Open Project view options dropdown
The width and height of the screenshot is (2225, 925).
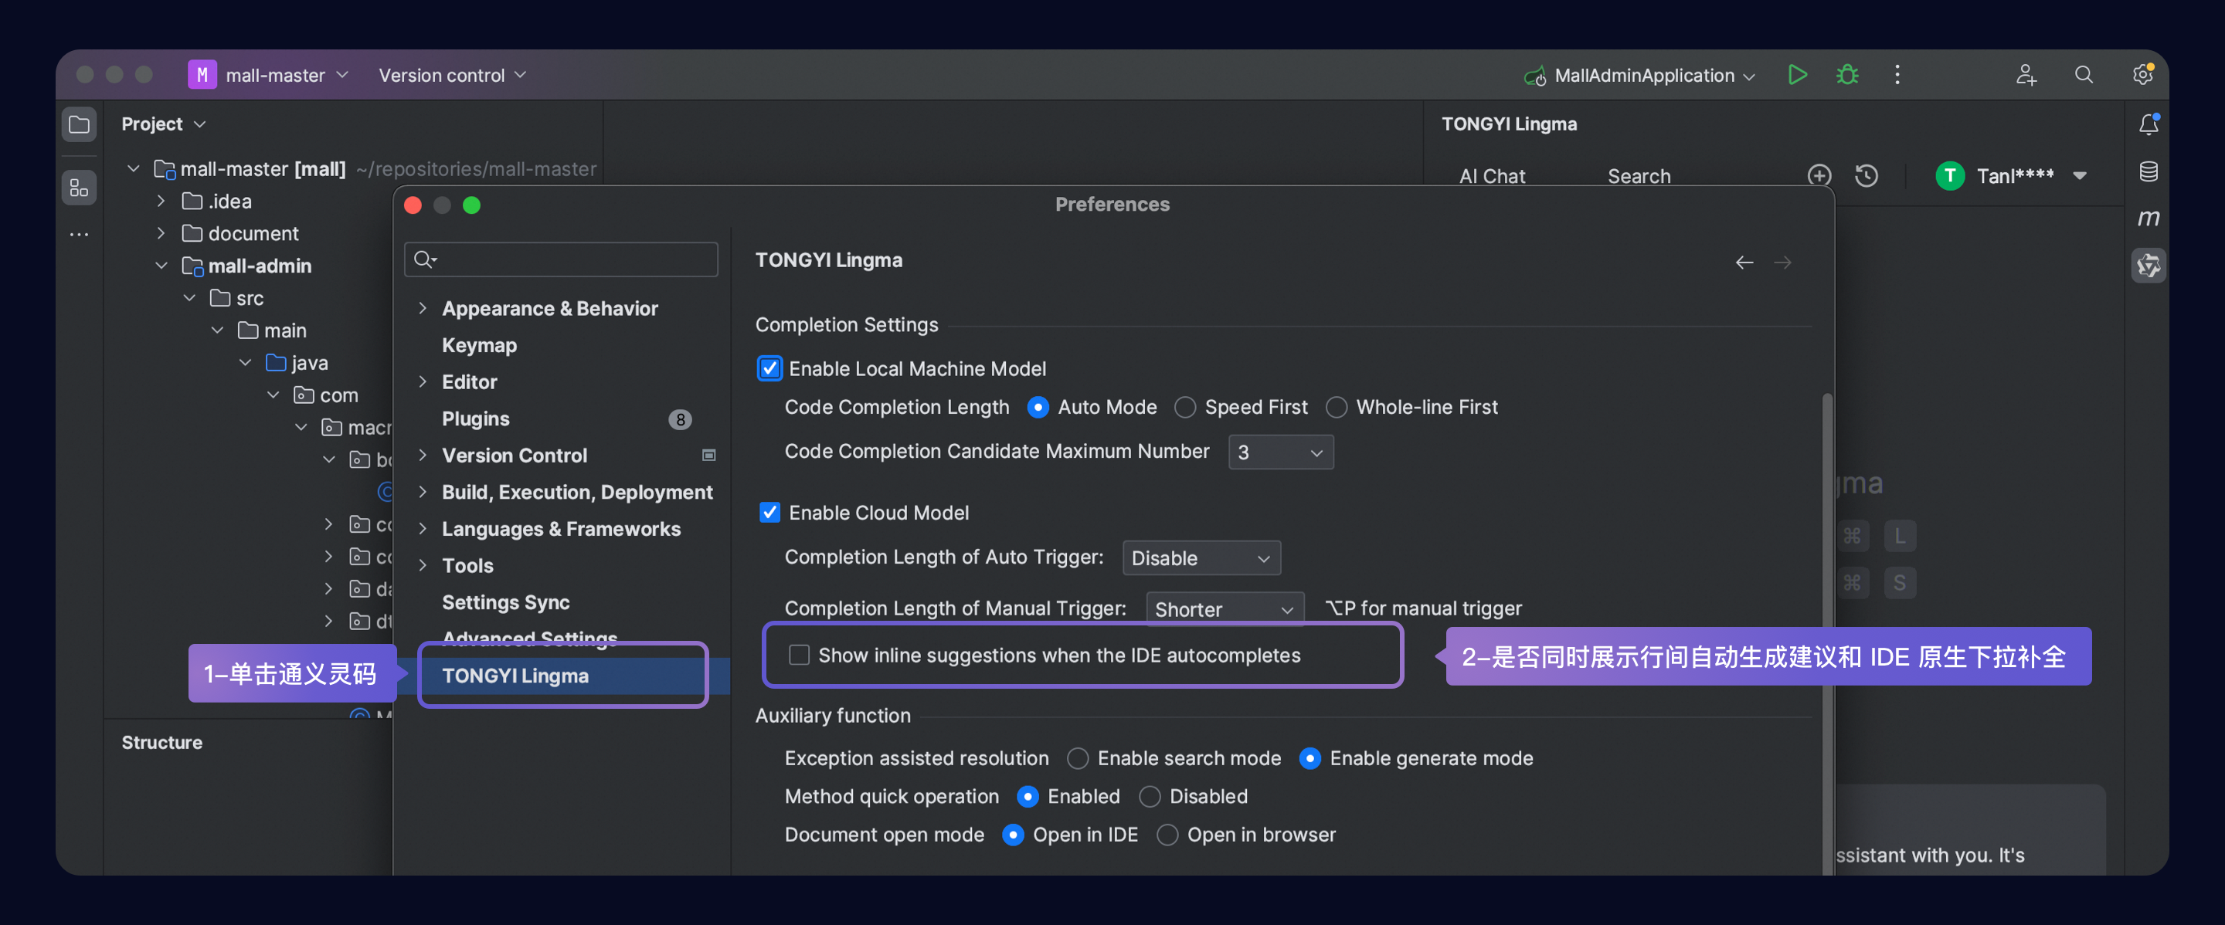(199, 124)
